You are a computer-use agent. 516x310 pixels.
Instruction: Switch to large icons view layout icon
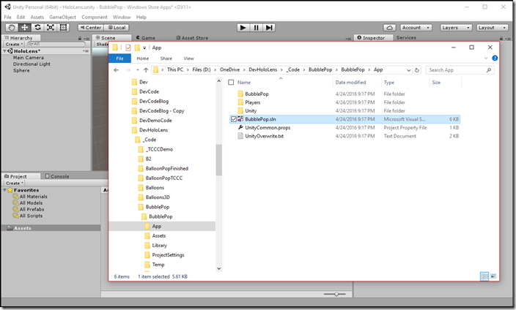point(493,276)
